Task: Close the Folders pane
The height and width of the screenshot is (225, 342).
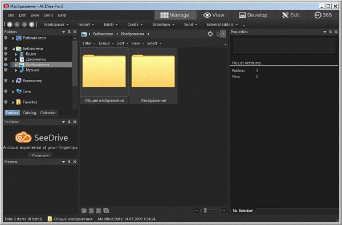Action: tap(75, 31)
